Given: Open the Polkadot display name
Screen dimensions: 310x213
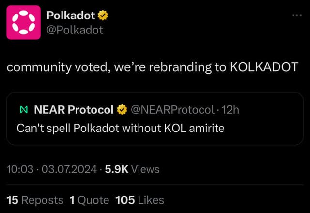Looking at the screenshot, I should click(71, 16).
